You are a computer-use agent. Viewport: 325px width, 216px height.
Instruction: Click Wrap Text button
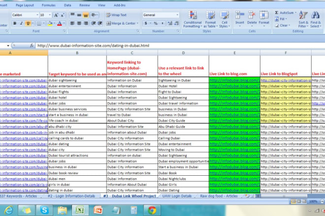[x=116, y=15]
